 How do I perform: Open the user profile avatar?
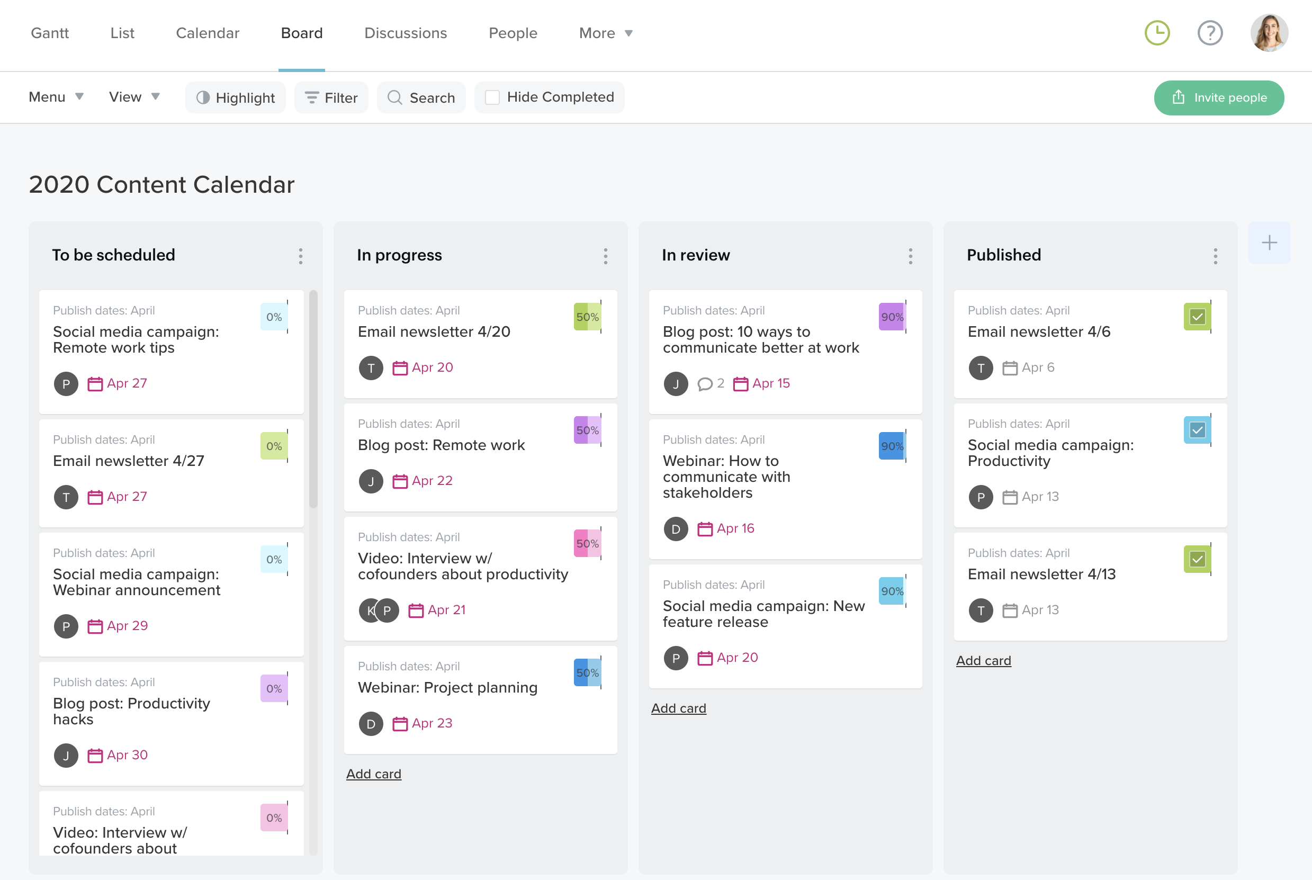tap(1268, 33)
